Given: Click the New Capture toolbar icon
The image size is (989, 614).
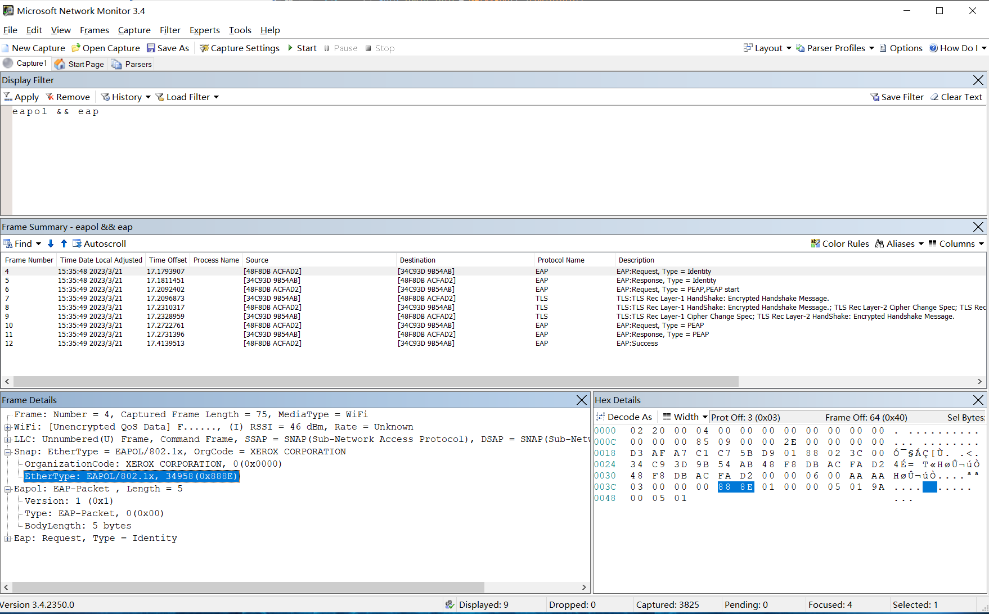Looking at the screenshot, I should tap(33, 48).
